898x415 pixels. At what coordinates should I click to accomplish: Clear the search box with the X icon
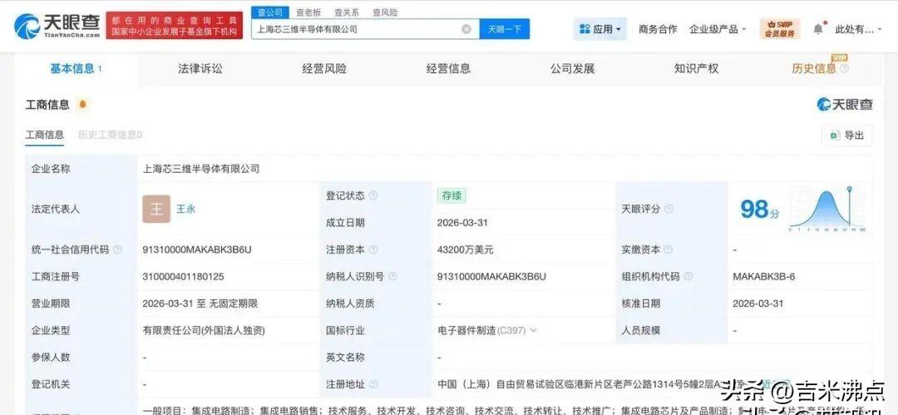[x=466, y=29]
